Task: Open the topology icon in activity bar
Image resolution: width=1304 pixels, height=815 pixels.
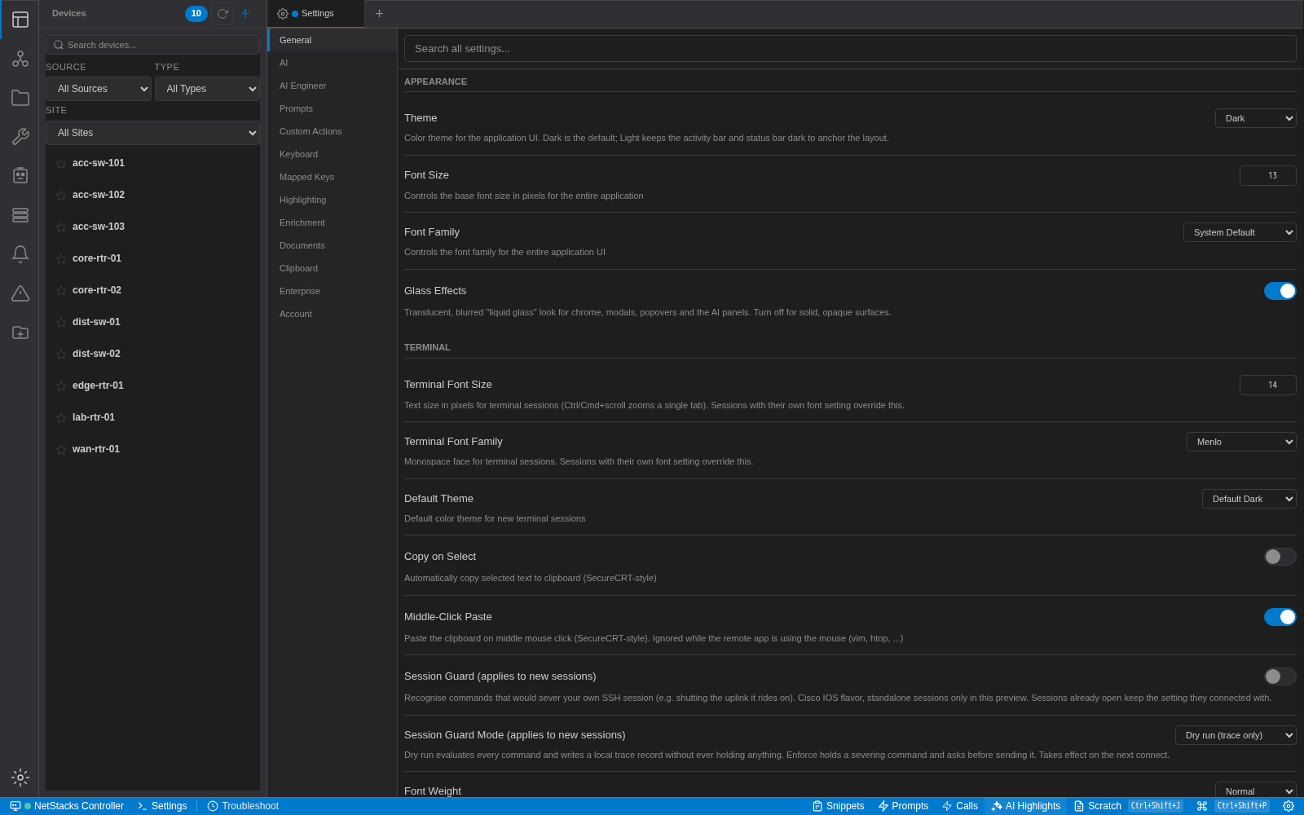Action: click(x=20, y=59)
